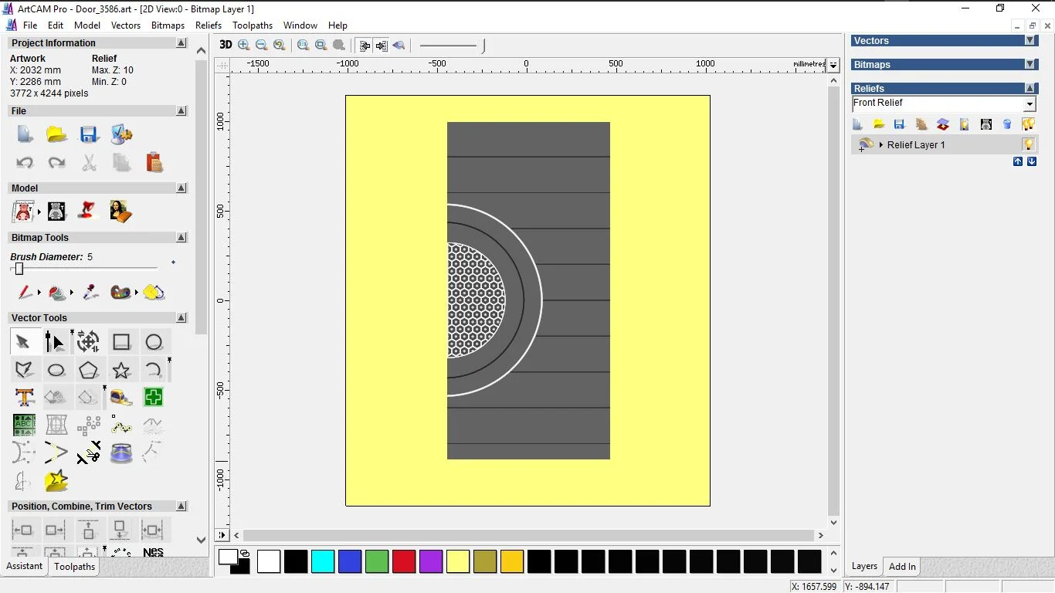Toggle visibility lightbulb for Relief Layer 1
This screenshot has width=1055, height=593.
pyautogui.click(x=1028, y=144)
